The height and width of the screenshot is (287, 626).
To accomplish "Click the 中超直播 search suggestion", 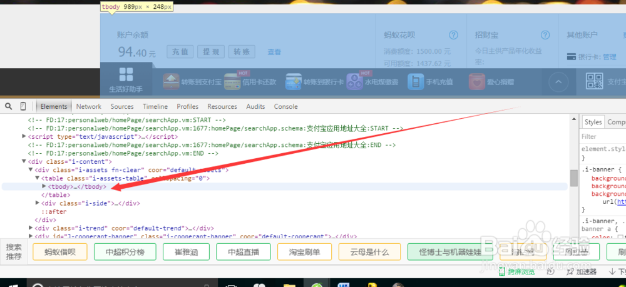I will point(244,251).
